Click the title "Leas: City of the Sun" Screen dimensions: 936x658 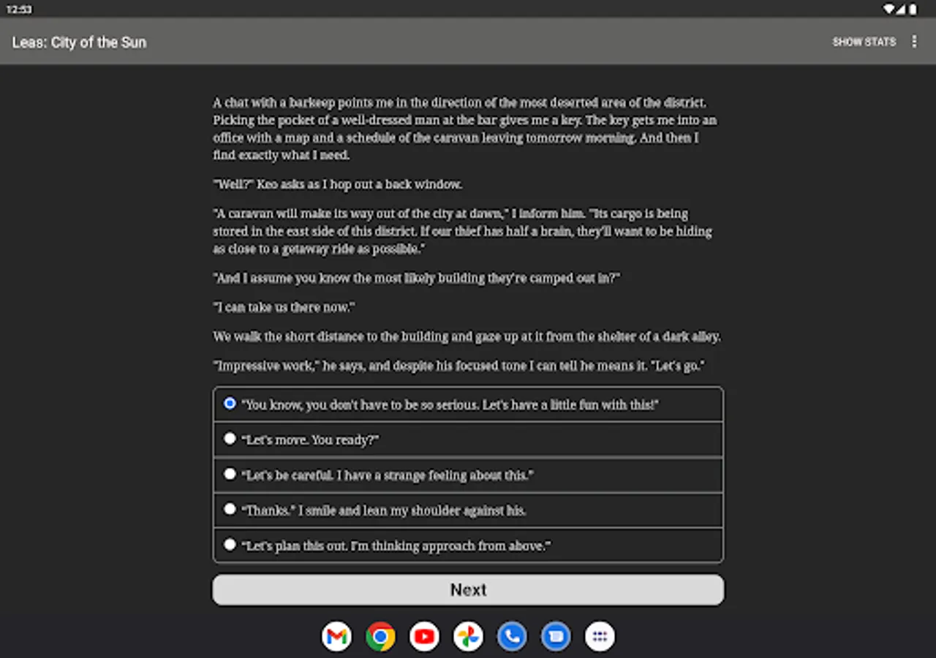79,42
